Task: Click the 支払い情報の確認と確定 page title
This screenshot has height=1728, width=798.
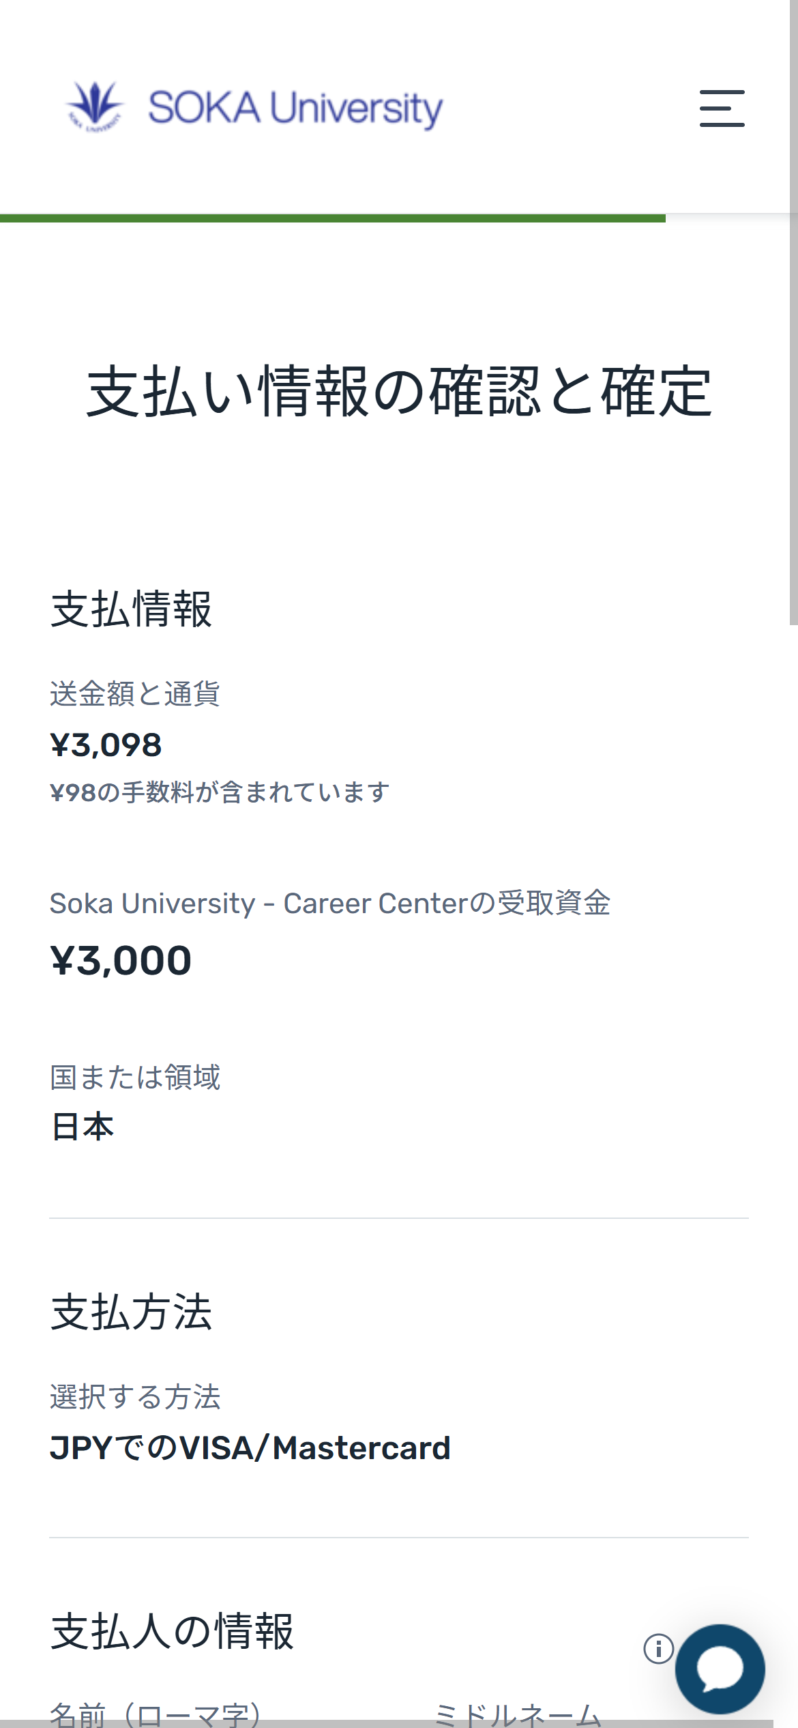Action: click(x=399, y=391)
